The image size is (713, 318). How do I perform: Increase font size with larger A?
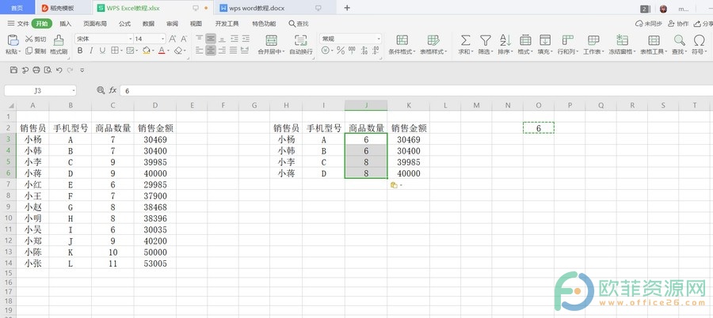pos(173,39)
